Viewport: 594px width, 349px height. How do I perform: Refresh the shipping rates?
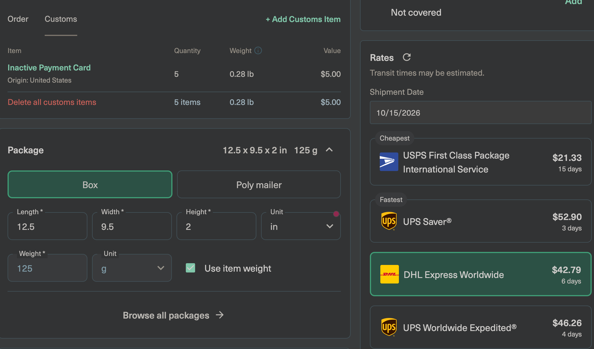[407, 57]
